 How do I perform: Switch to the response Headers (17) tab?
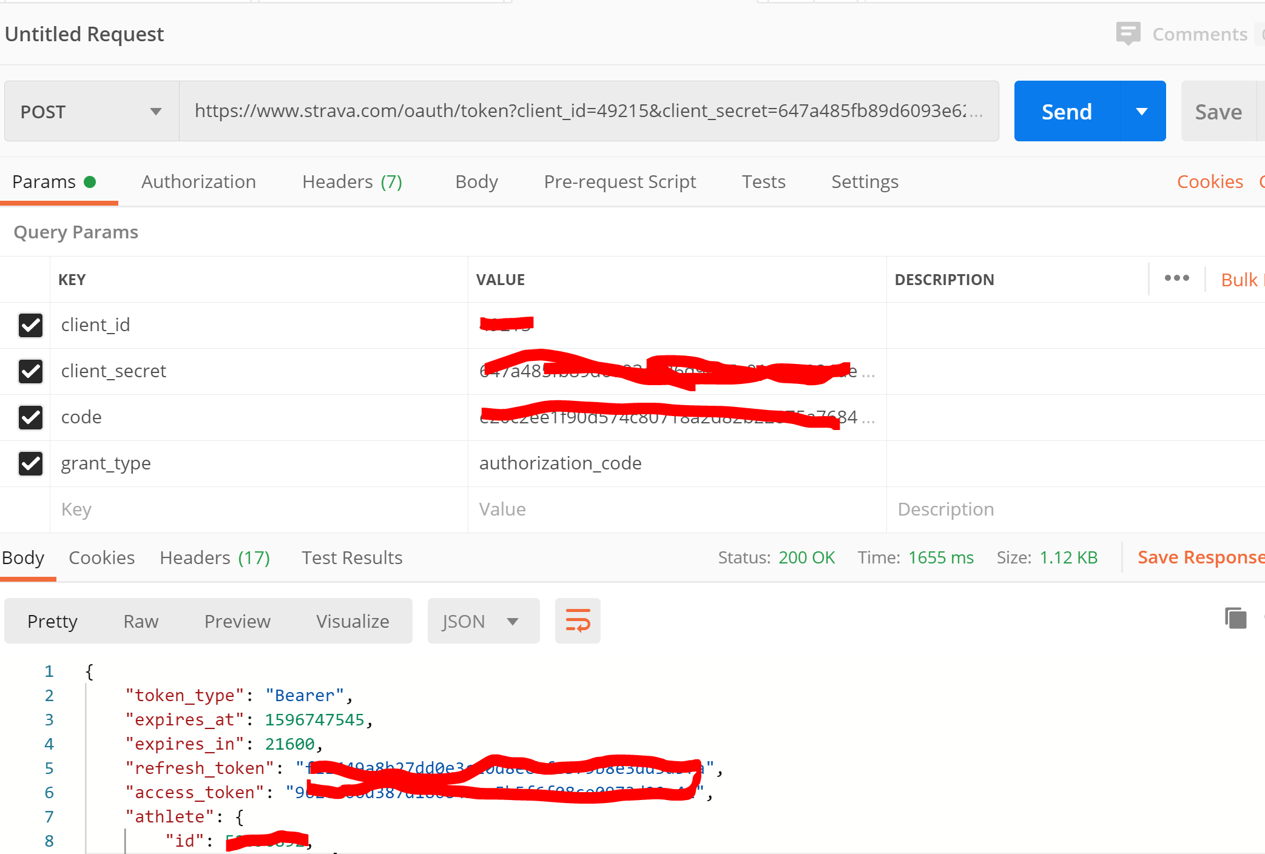[x=215, y=557]
